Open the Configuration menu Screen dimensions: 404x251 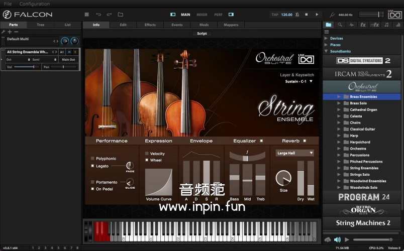tap(35, 4)
